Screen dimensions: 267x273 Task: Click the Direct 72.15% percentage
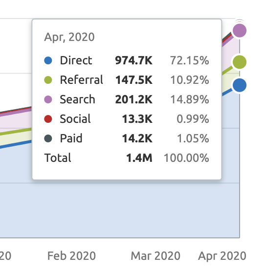189,60
